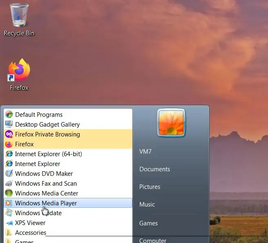Click the Desktop Gadget Gallery icon
Screen dimensions: 268x243
[9, 124]
